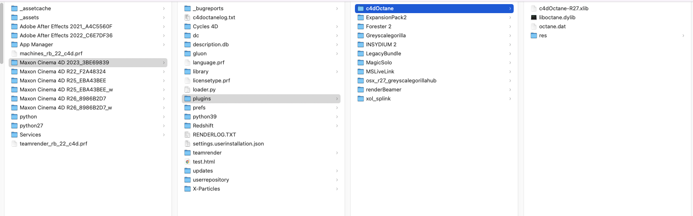Select the '_bugreports' folder name
Screen dimensions: 693x216
tap(208, 8)
